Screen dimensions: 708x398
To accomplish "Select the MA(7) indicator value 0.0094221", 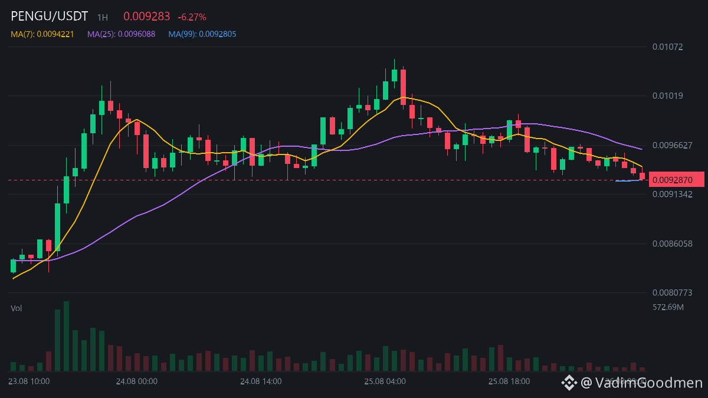I will (x=42, y=34).
